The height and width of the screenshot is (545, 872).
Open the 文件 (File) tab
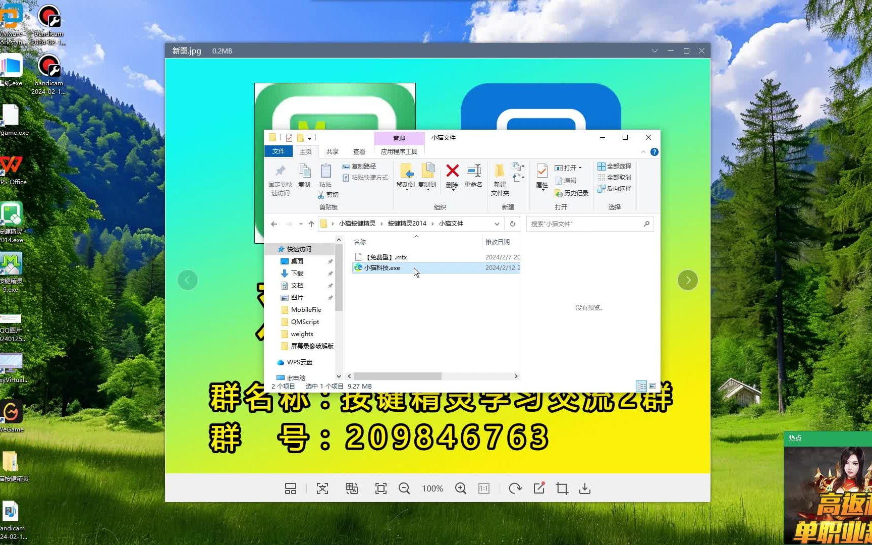[x=279, y=151]
